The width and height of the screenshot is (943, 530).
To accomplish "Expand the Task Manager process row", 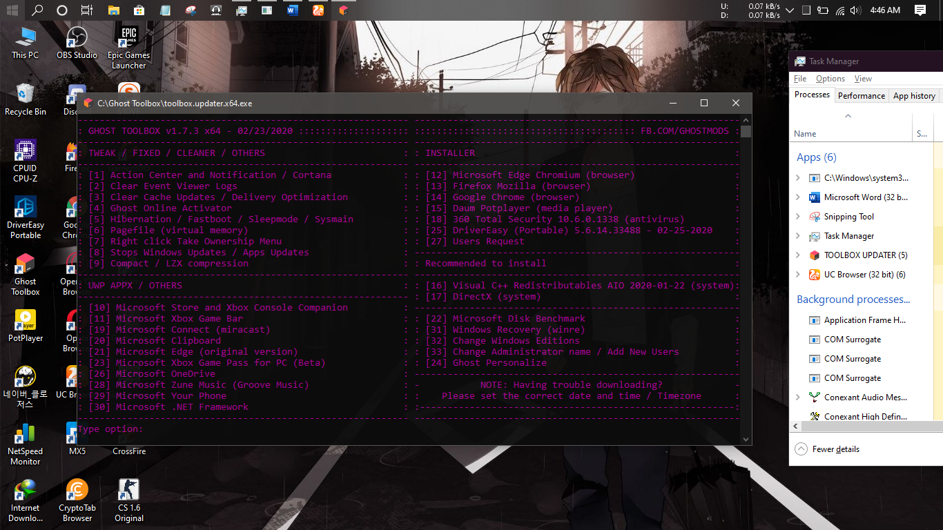I will (x=798, y=236).
